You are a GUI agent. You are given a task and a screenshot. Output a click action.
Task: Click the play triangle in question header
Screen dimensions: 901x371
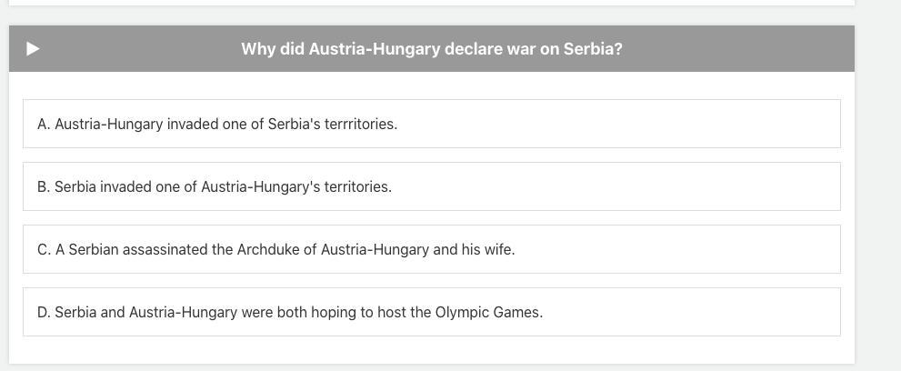click(33, 48)
